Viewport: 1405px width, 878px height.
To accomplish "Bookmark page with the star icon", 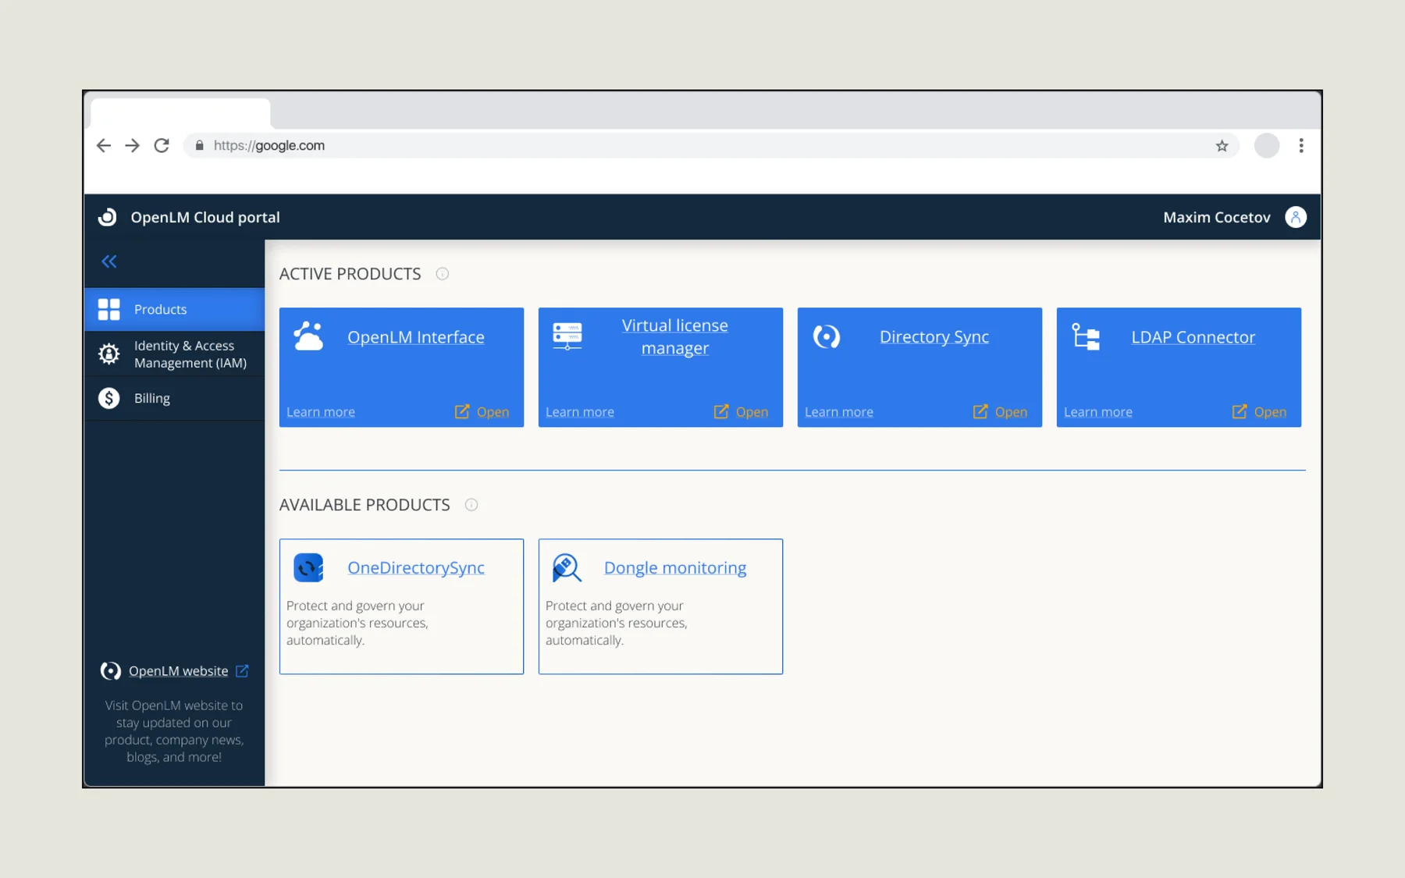I will [x=1222, y=146].
